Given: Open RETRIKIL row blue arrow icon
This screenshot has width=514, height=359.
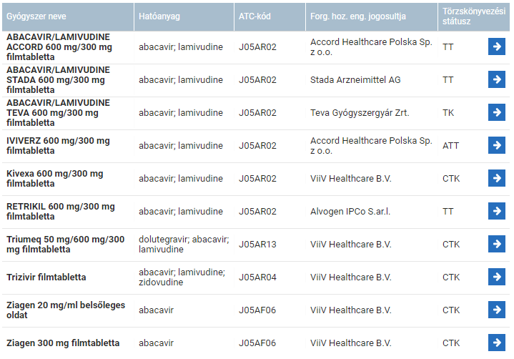Looking at the screenshot, I should point(496,211).
